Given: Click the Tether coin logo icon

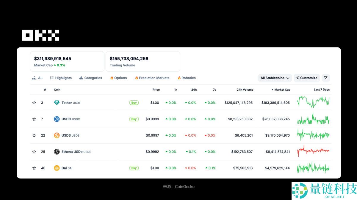Looking at the screenshot, I should [x=57, y=103].
